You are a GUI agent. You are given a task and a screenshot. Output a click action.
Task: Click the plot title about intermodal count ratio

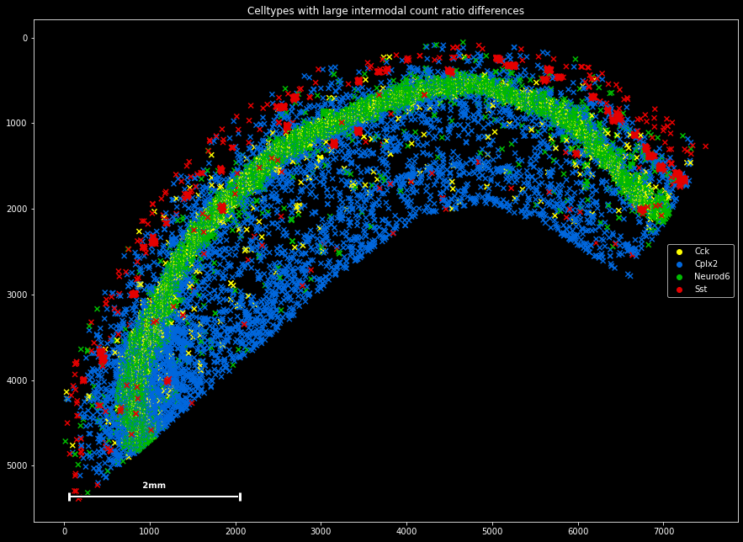tap(385, 10)
